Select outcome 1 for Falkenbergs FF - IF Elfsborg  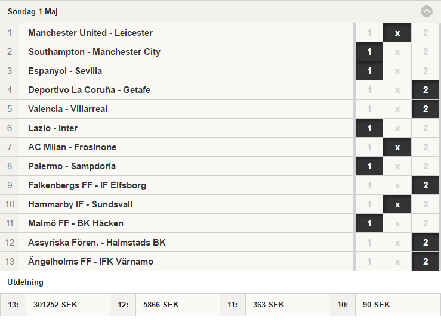[x=369, y=185]
